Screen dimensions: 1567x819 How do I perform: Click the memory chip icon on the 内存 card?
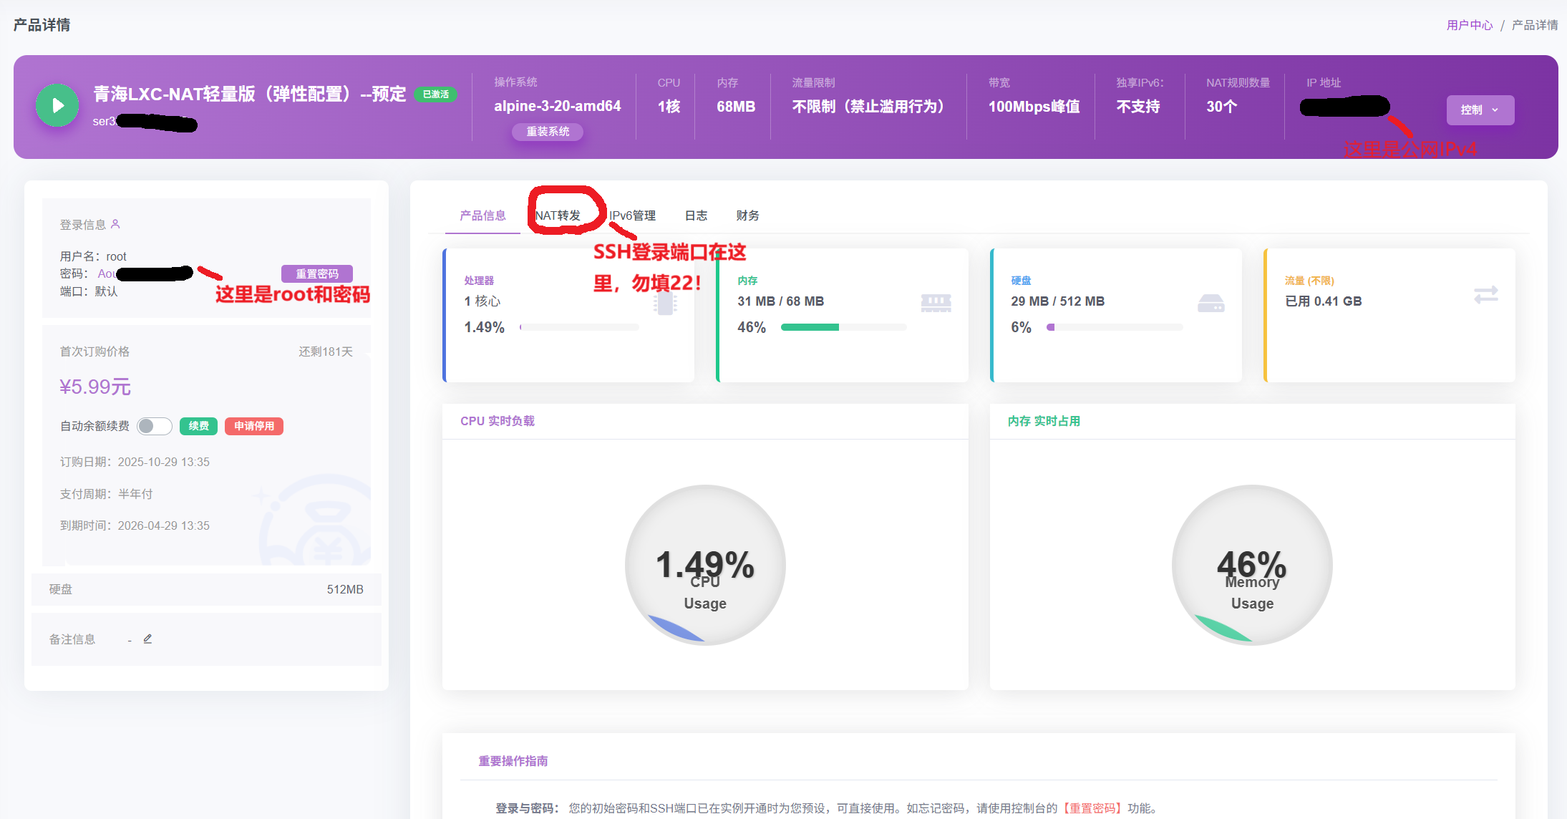tap(936, 301)
